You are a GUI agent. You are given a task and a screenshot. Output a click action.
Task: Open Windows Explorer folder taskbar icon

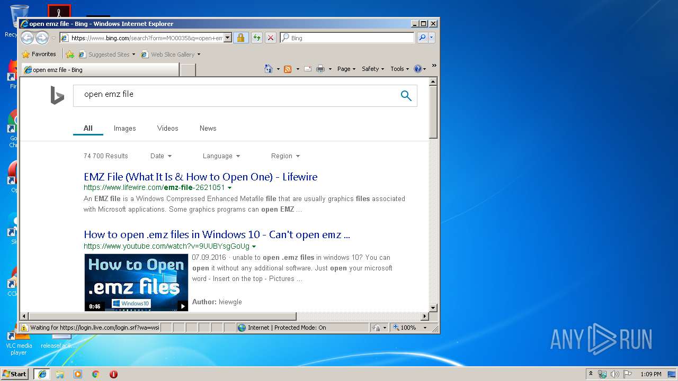pos(60,374)
